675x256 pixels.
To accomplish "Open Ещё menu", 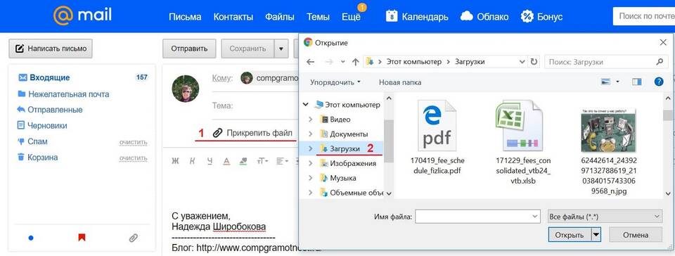I will (351, 17).
